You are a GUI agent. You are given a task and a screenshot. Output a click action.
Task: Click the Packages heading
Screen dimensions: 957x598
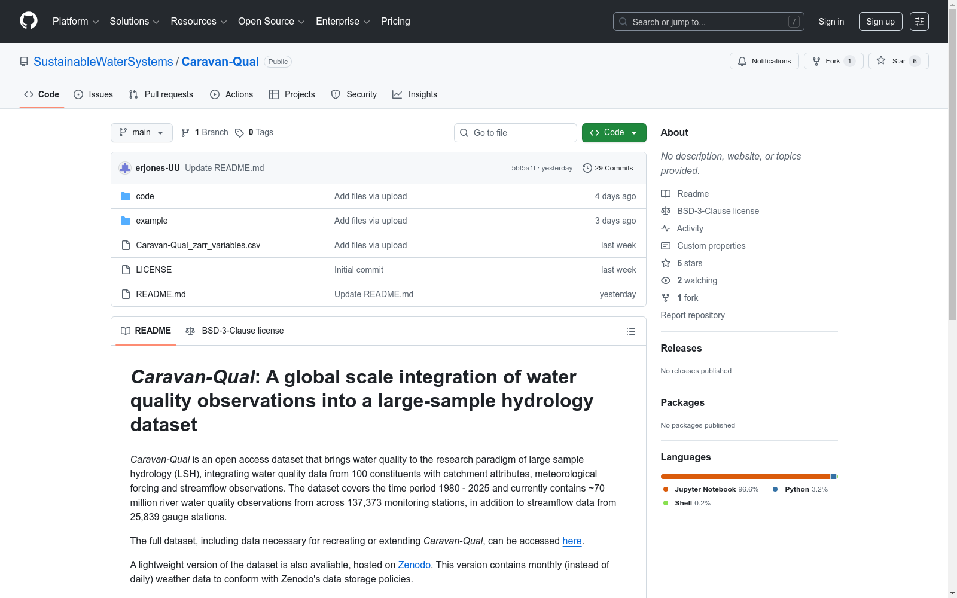click(682, 402)
